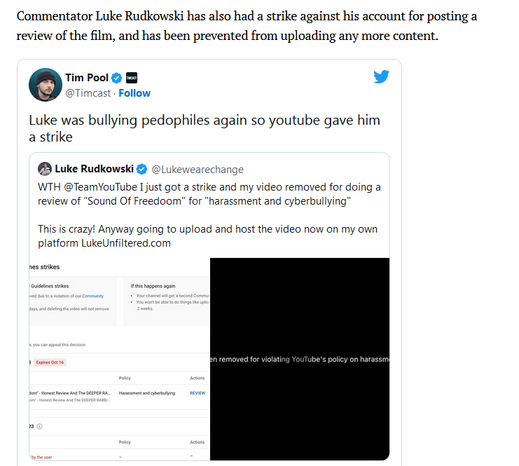Open the black video removed screenshot

[300, 359]
